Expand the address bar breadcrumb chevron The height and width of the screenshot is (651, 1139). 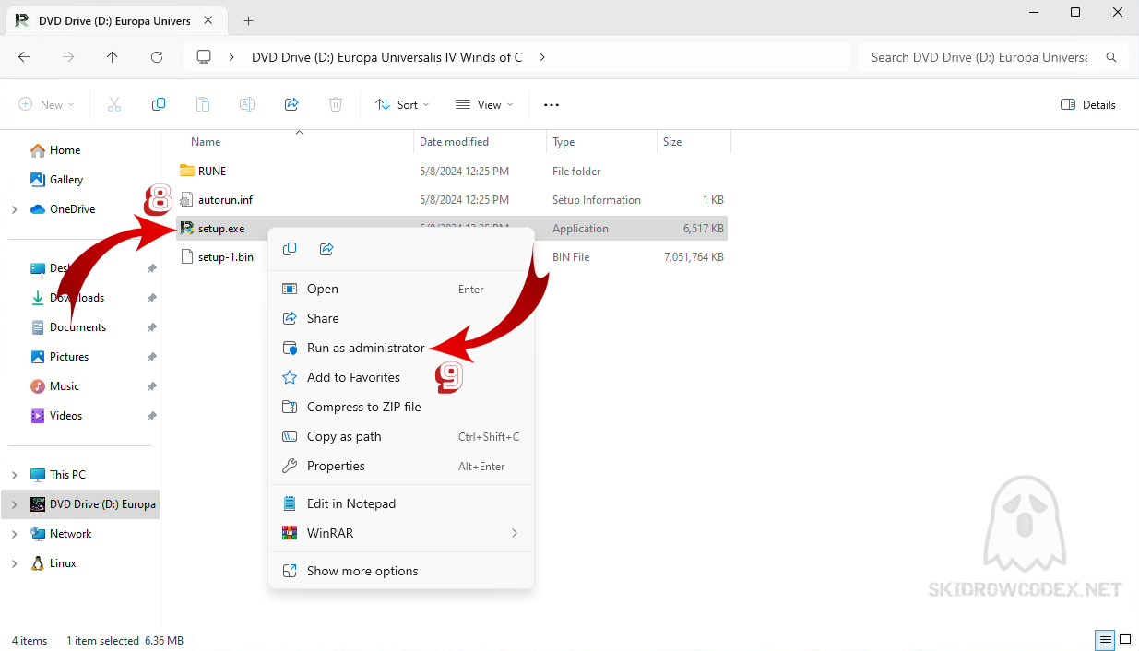542,57
